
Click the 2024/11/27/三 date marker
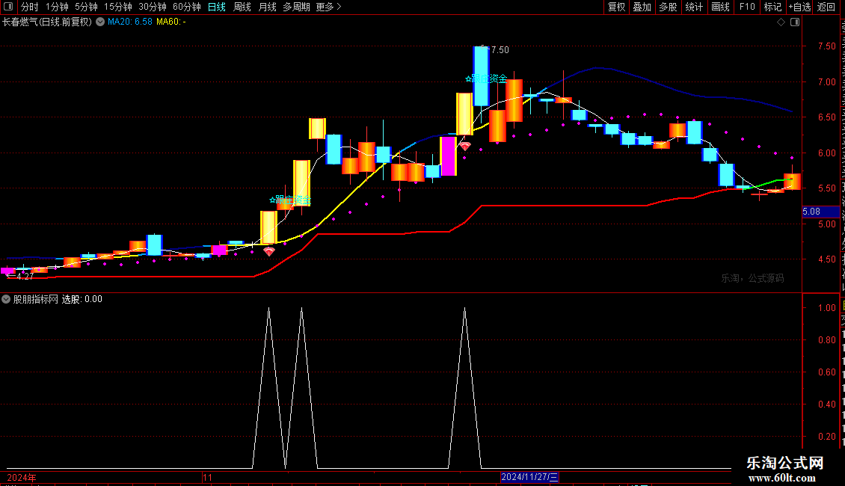(529, 477)
